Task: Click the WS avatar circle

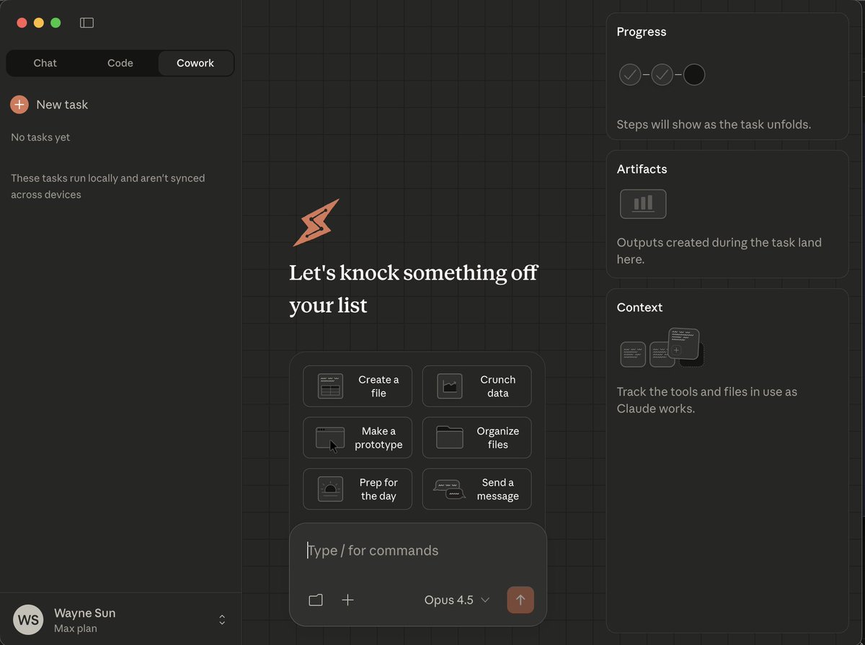Action: 28,620
